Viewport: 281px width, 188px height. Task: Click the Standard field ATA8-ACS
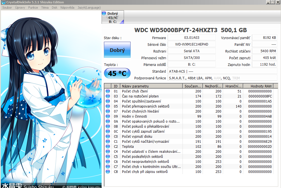pyautogui.click(x=223, y=71)
